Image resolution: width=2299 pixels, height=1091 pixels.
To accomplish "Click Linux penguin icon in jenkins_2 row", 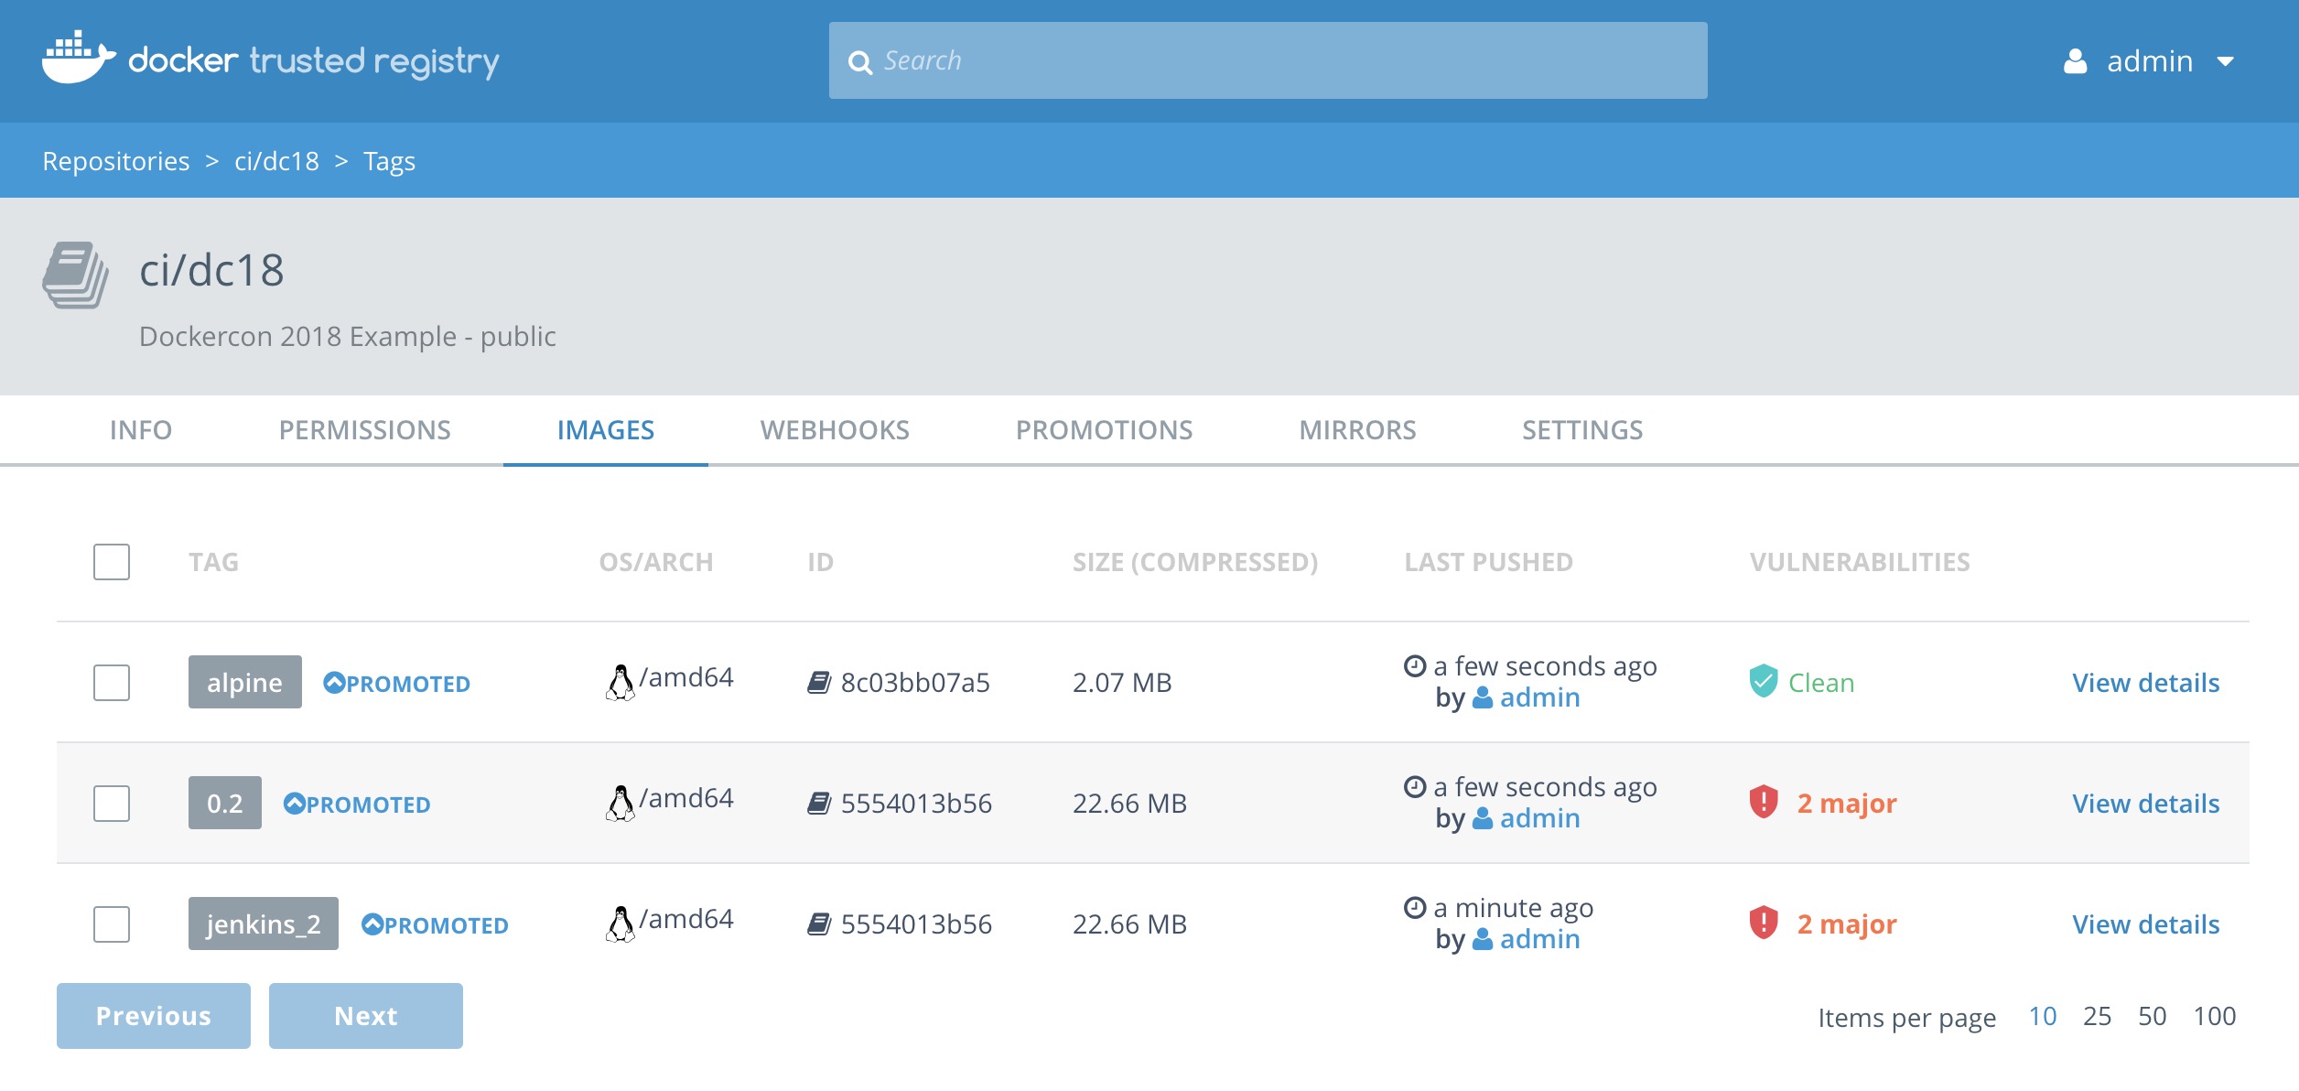I will pyautogui.click(x=620, y=924).
